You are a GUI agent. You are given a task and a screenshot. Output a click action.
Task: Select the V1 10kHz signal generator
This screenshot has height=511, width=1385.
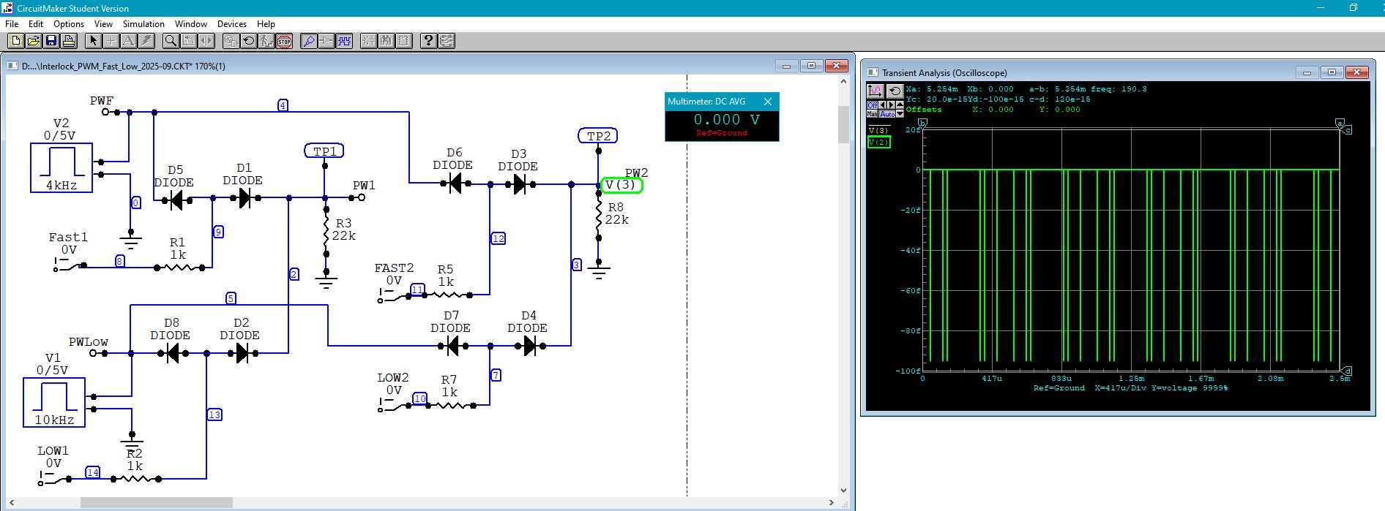tap(54, 402)
